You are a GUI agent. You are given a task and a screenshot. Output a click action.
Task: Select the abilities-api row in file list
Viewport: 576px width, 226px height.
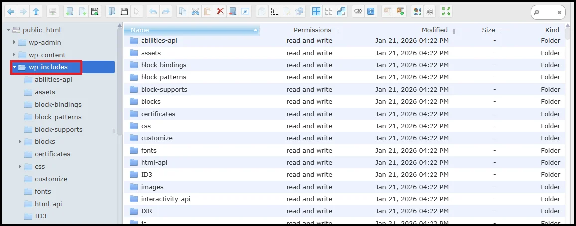click(345, 40)
